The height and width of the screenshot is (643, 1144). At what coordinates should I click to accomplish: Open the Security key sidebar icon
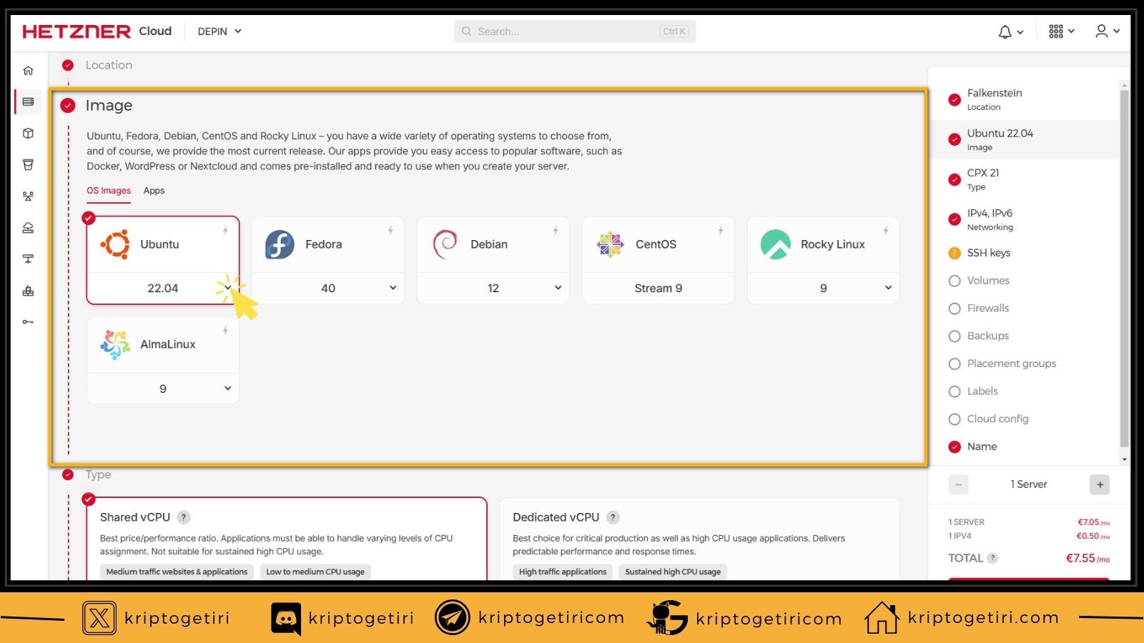tap(28, 322)
